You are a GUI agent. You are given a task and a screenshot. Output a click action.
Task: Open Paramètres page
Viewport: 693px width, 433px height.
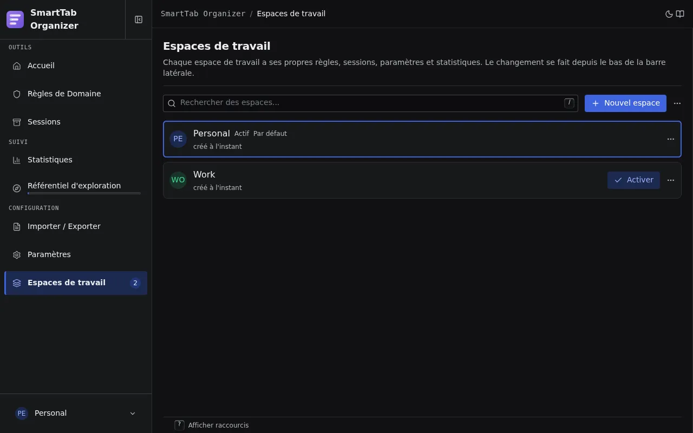(x=76, y=254)
